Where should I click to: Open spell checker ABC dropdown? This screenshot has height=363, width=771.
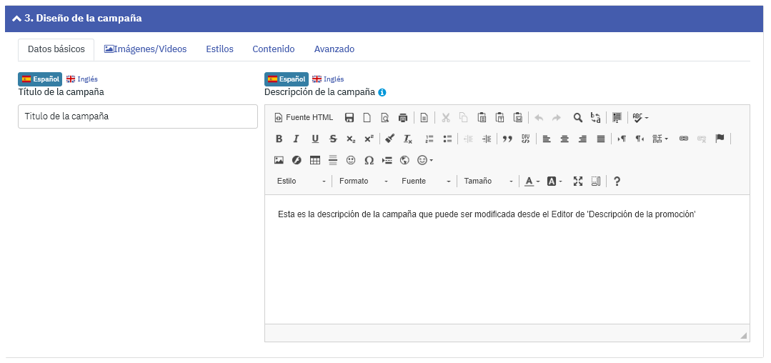pyautogui.click(x=640, y=118)
